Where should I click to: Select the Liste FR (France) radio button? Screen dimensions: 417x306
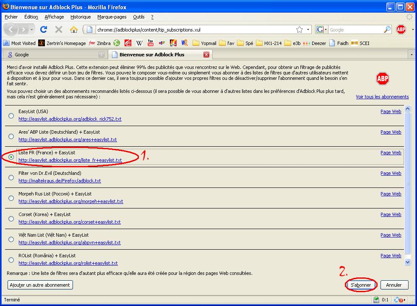(11, 157)
